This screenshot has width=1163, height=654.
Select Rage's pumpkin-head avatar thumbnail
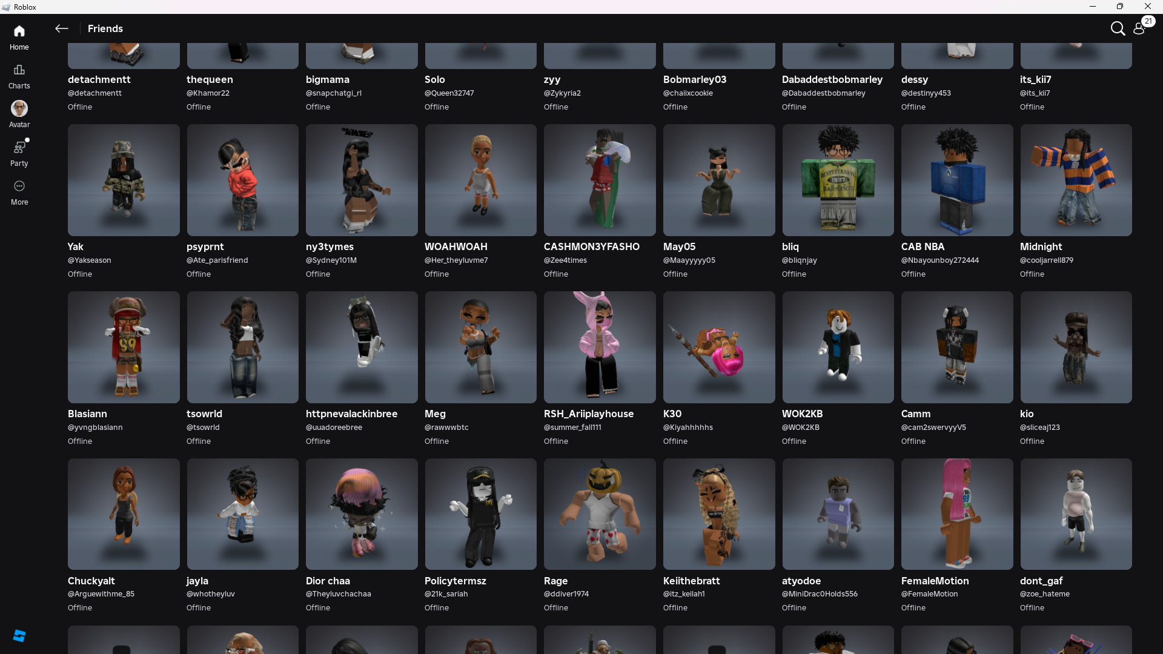[600, 514]
